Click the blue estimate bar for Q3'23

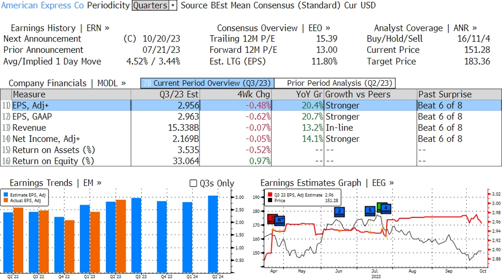point(136,235)
